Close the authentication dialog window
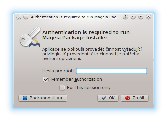The image size is (167, 121). (x=148, y=17)
